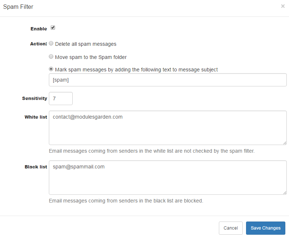The height and width of the screenshot is (238, 289).
Task: Click the Action: label
Action: tap(39, 44)
